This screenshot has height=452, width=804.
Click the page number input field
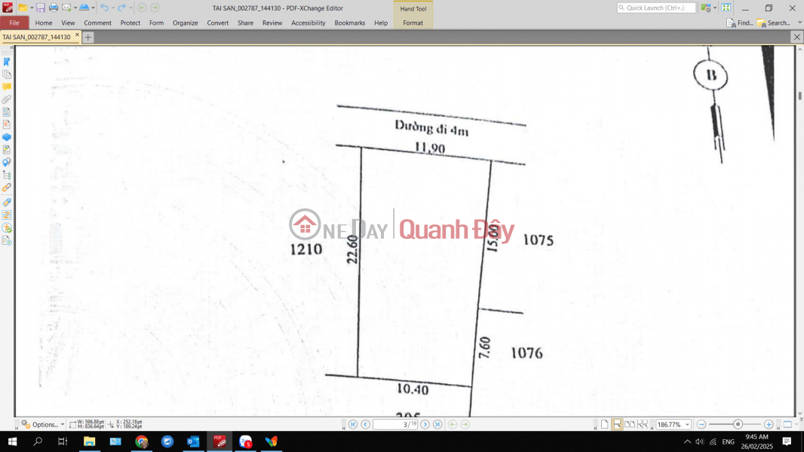click(394, 423)
